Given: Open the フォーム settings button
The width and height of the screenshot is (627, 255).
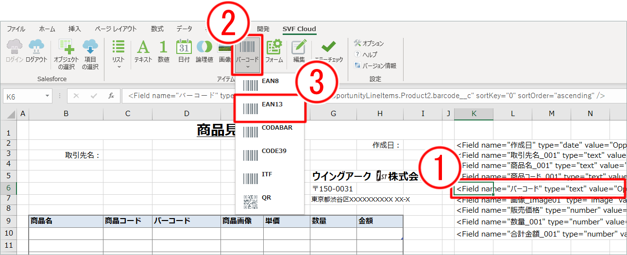Looking at the screenshot, I should coord(274,51).
